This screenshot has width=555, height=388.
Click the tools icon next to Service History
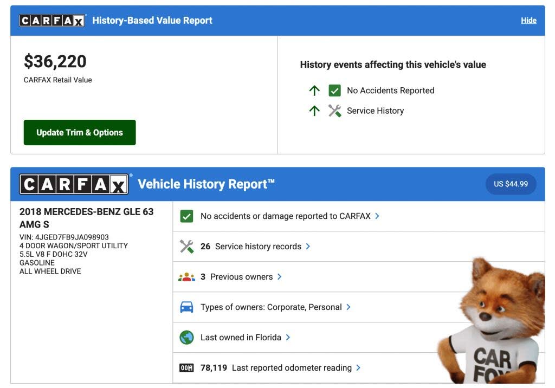(334, 111)
